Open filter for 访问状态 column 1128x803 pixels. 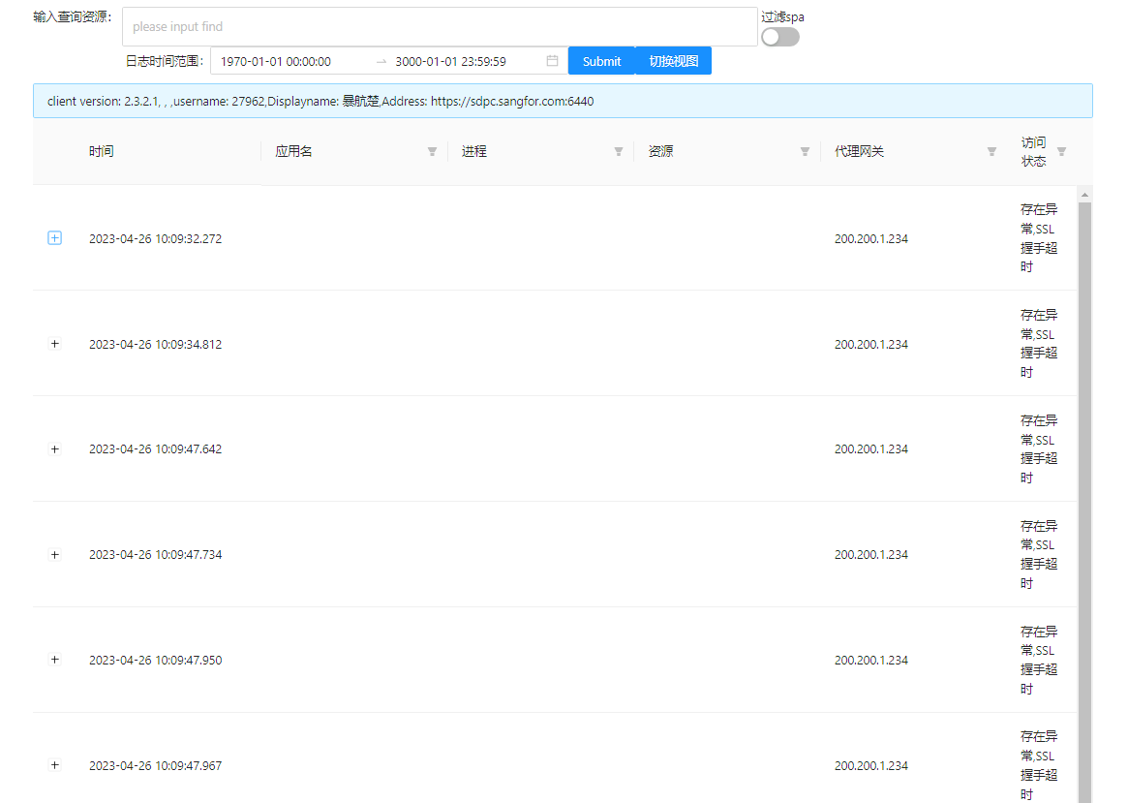1061,152
